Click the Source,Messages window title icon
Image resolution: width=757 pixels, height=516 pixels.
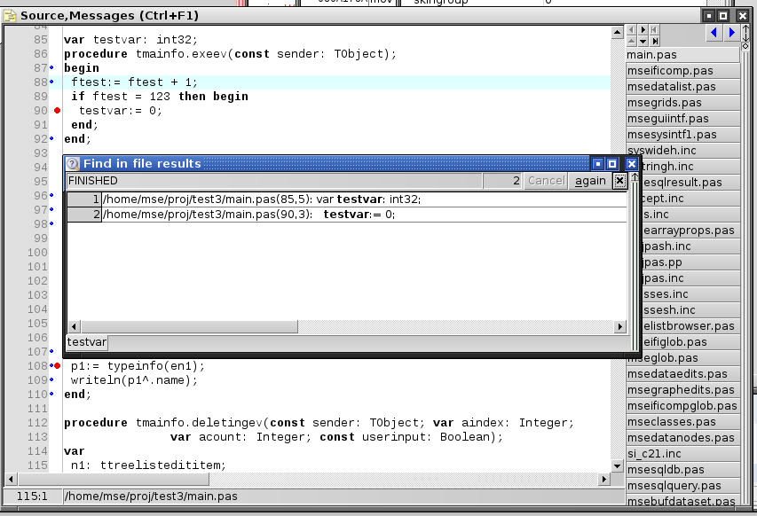[10, 15]
